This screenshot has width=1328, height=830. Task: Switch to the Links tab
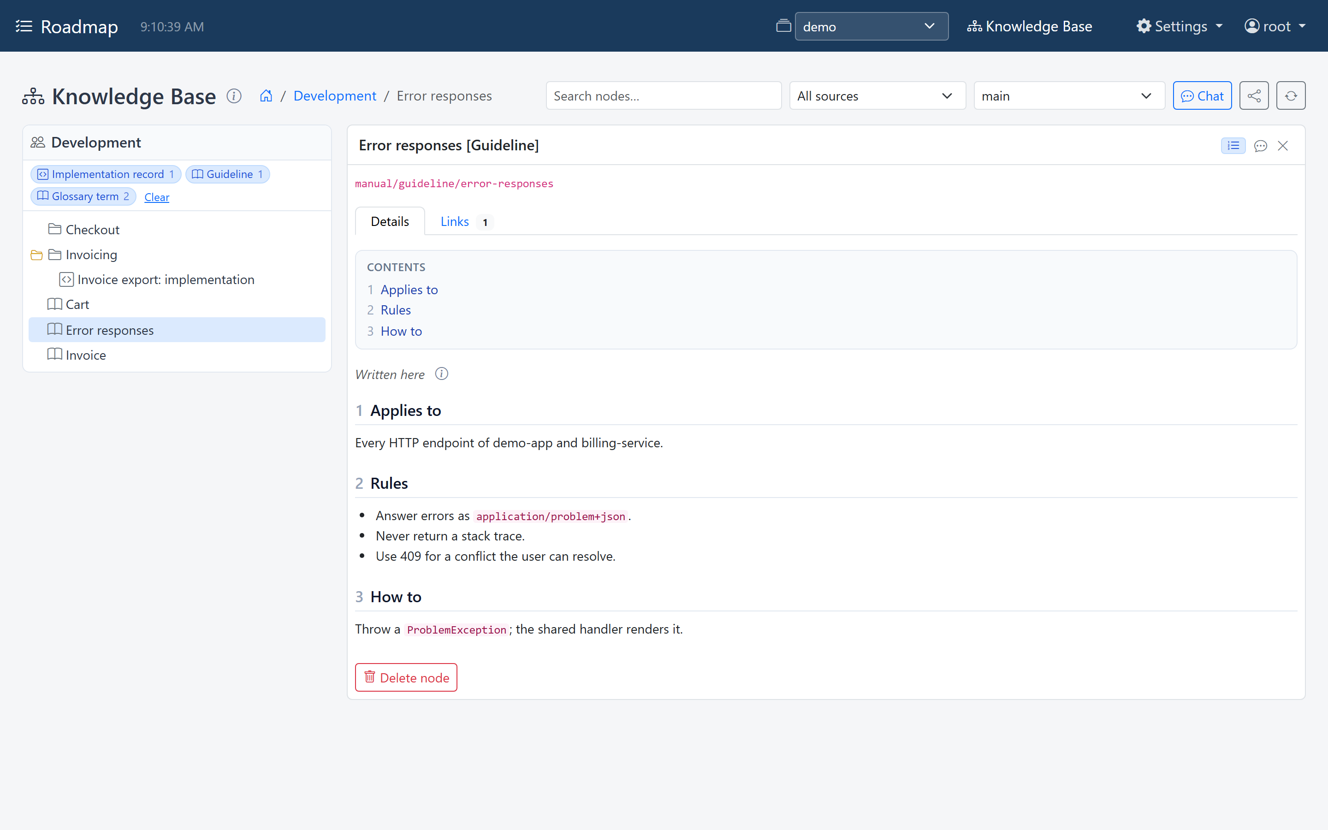pos(467,222)
